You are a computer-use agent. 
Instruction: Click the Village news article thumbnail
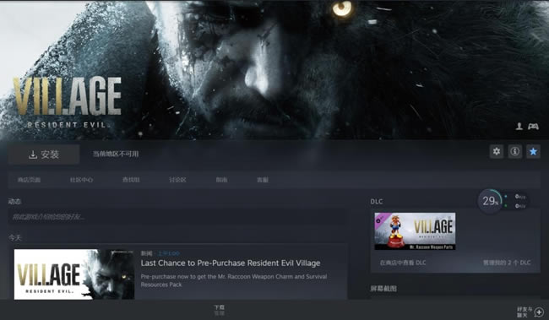point(74,274)
